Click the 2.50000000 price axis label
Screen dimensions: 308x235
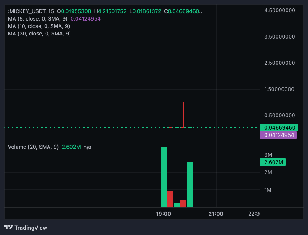280,63
